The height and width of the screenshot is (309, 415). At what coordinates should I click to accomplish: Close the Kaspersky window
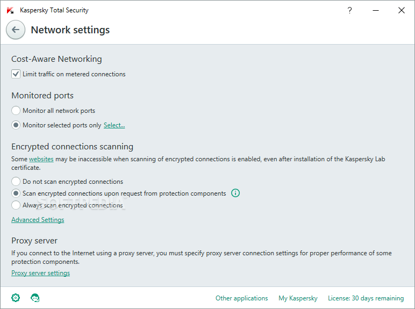(x=402, y=10)
